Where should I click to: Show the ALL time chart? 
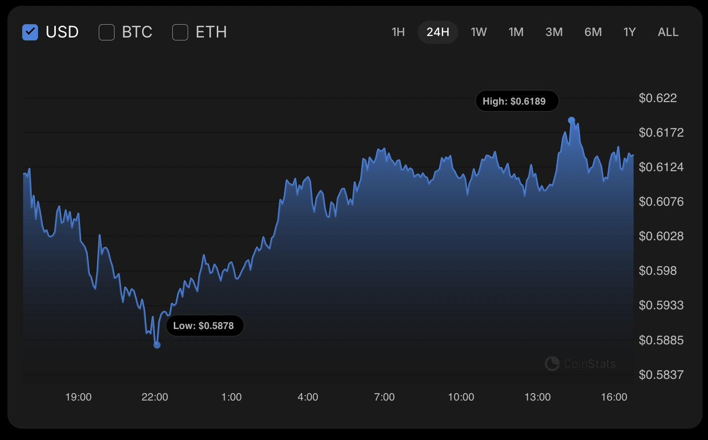668,32
